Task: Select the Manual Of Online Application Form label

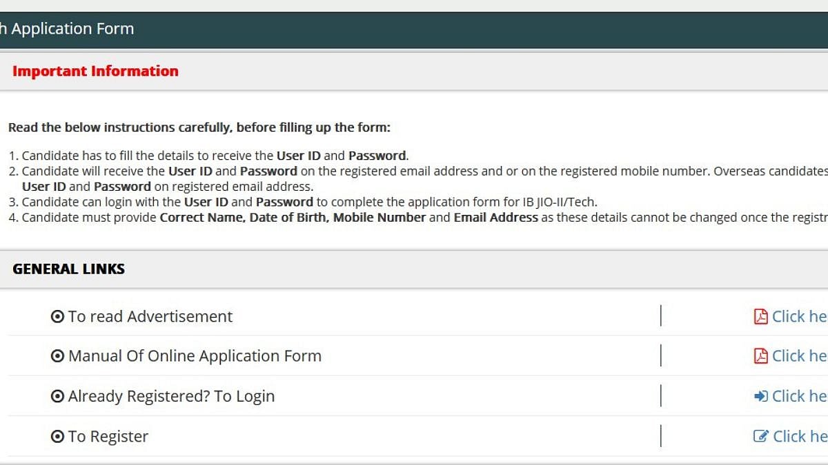Action: click(x=195, y=356)
